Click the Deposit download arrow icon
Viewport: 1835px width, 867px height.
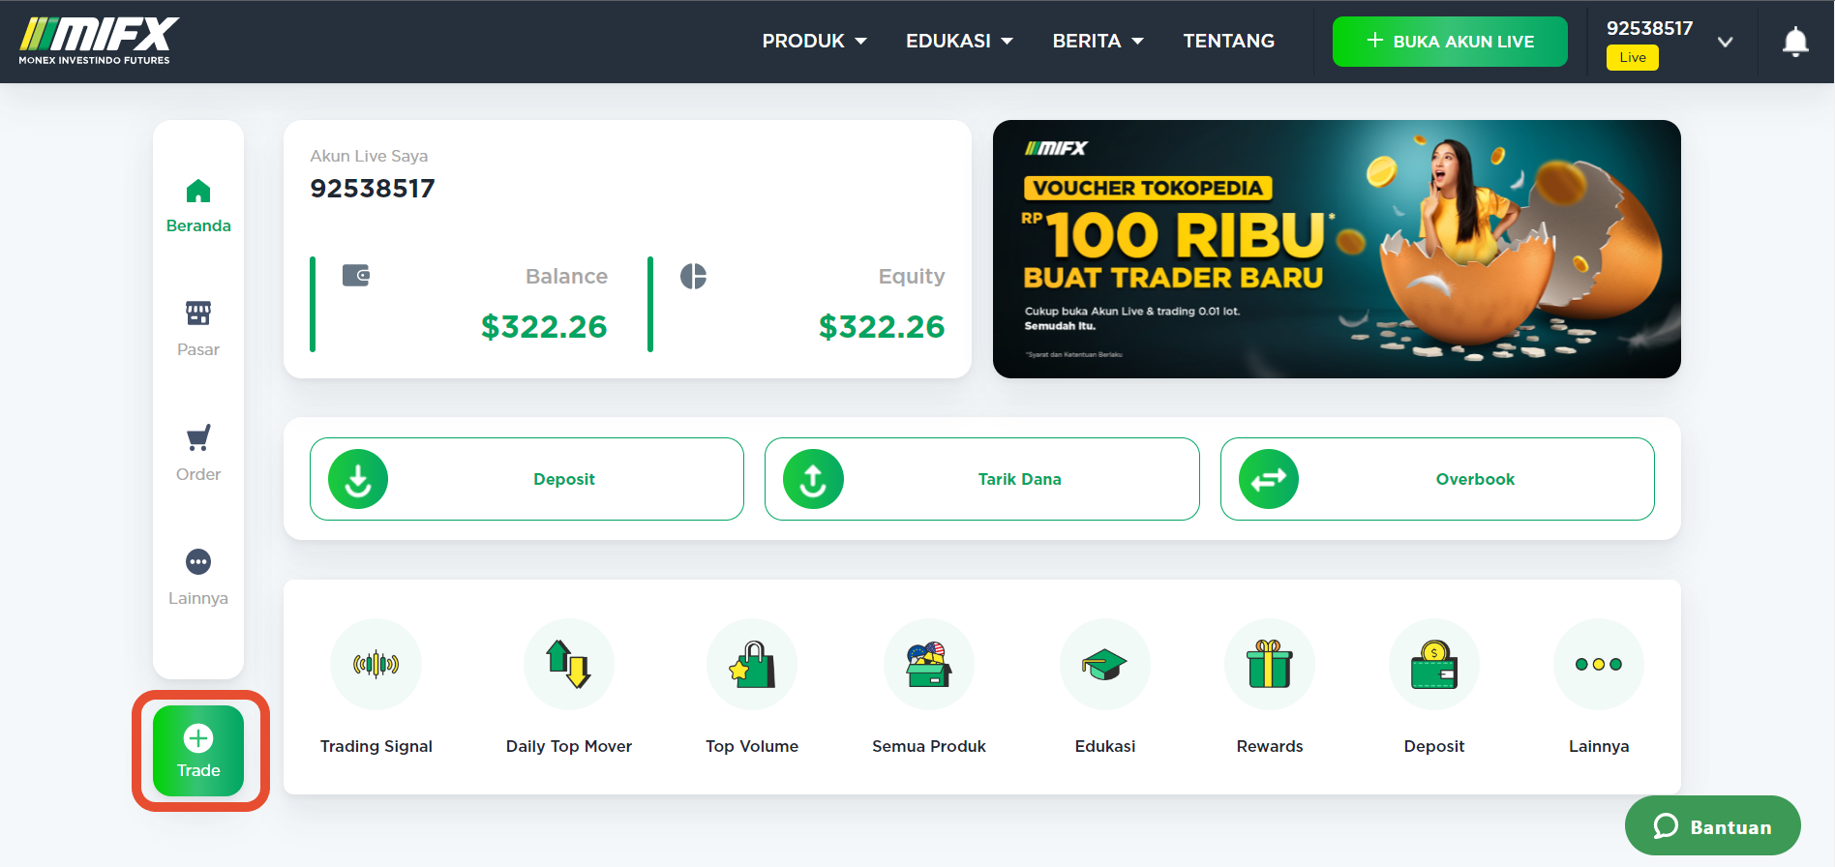pos(358,479)
